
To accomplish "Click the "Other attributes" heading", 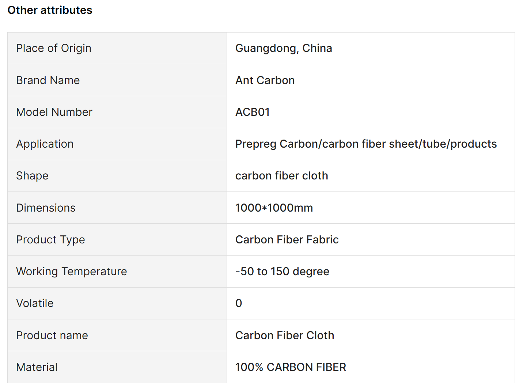I will pyautogui.click(x=50, y=10).
